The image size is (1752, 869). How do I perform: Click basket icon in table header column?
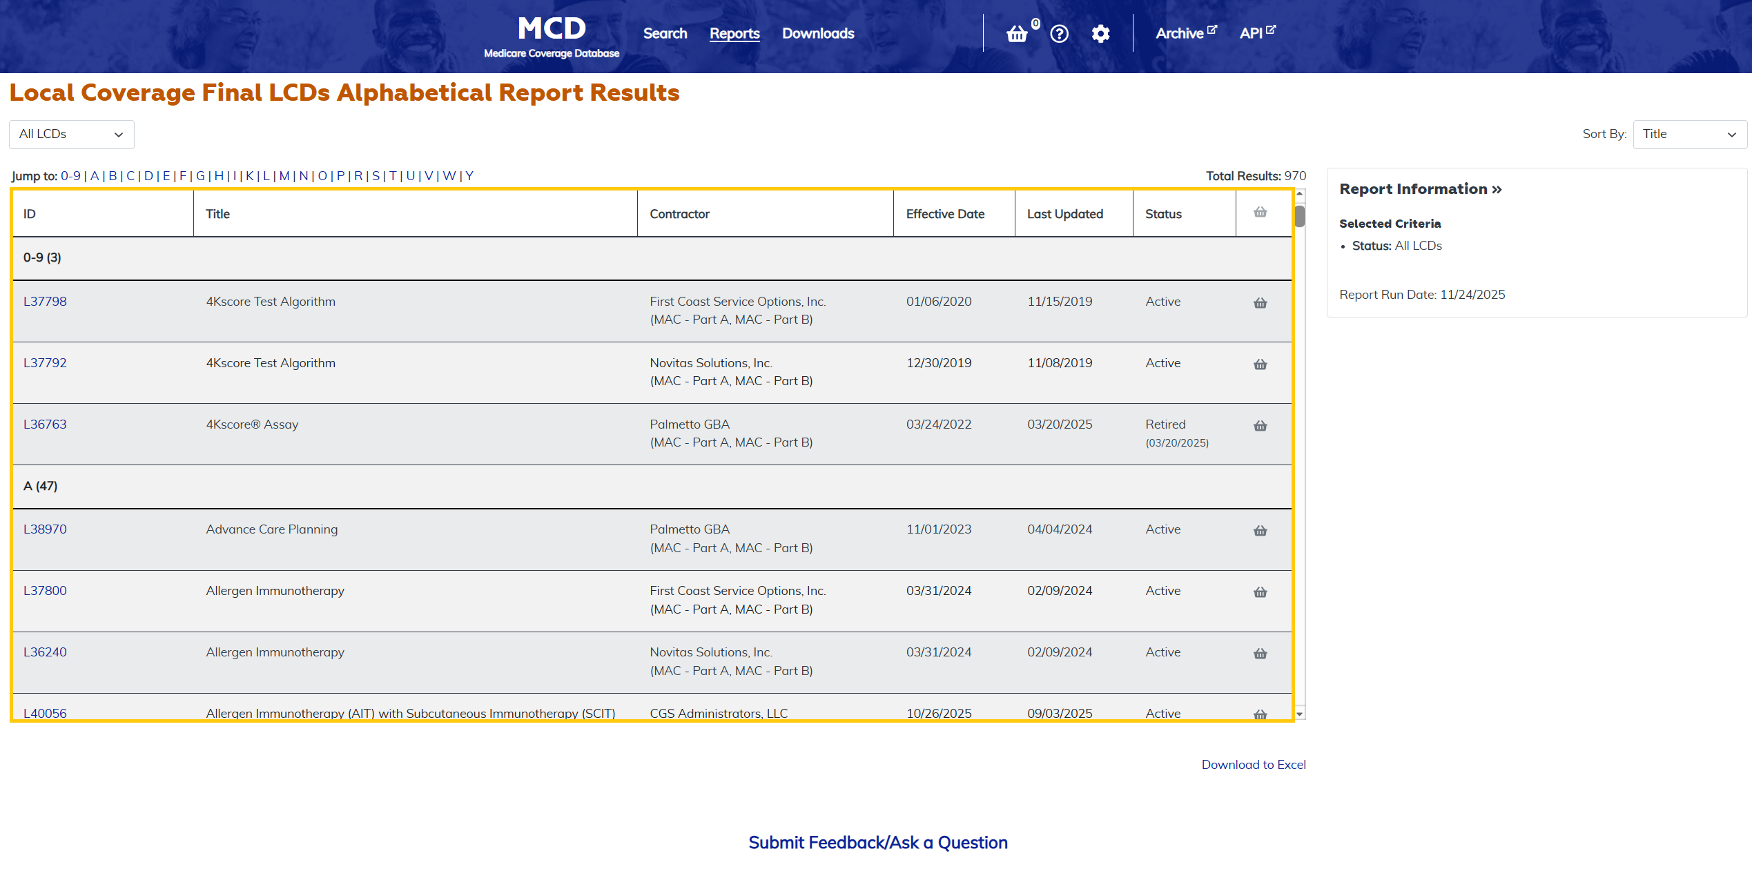[1260, 213]
